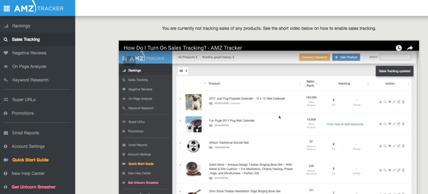Click the 1.00 playback speed badge

coord(130,61)
